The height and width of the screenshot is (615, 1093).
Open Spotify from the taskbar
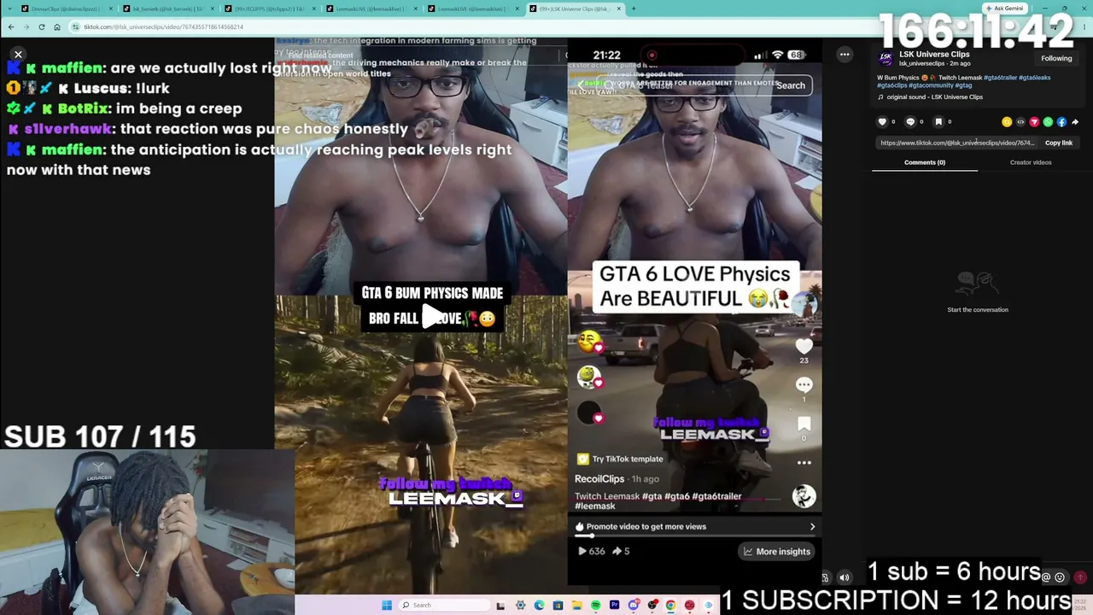point(595,606)
